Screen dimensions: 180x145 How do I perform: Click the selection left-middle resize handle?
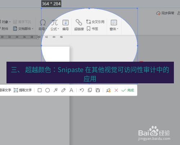click(x=41, y=45)
